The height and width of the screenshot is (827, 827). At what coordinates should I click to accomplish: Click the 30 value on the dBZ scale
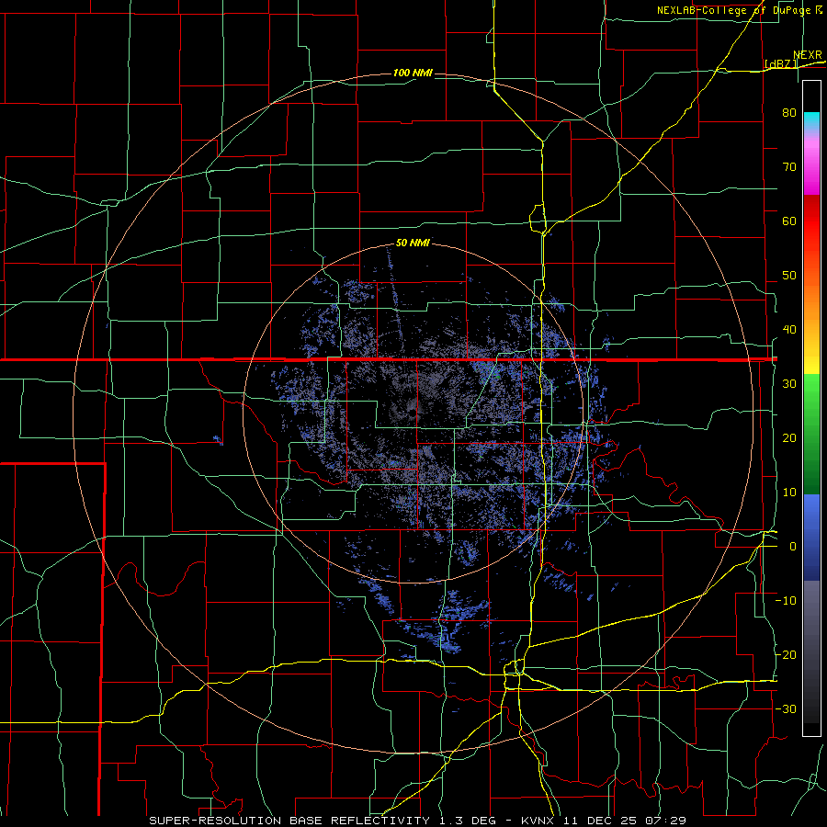click(x=789, y=383)
